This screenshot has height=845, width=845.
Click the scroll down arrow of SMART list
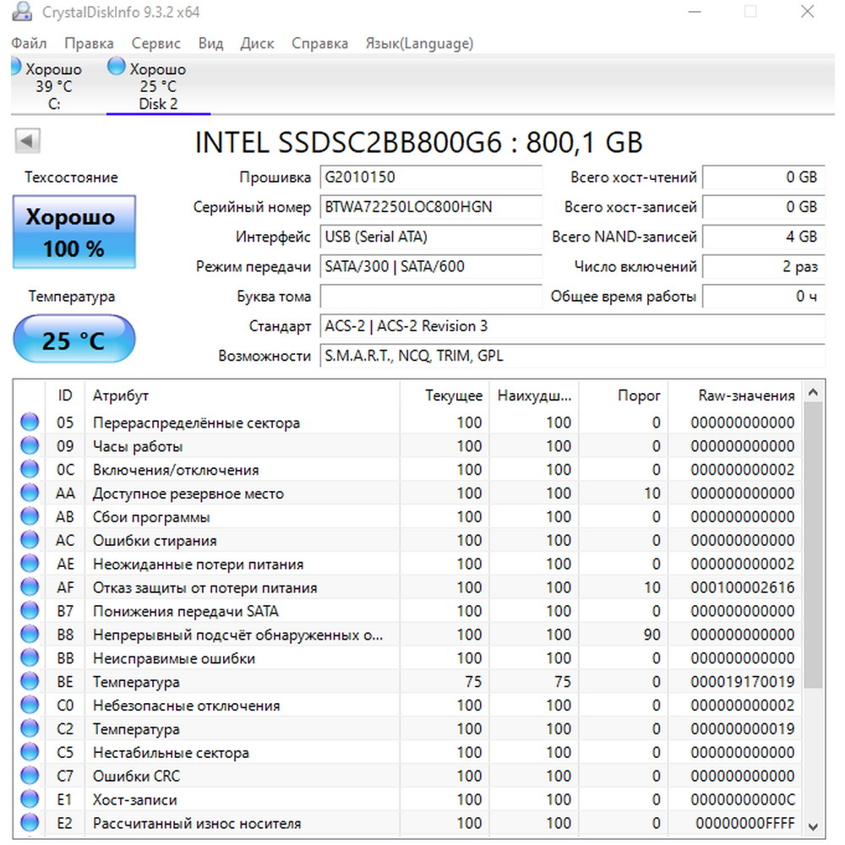tap(813, 826)
